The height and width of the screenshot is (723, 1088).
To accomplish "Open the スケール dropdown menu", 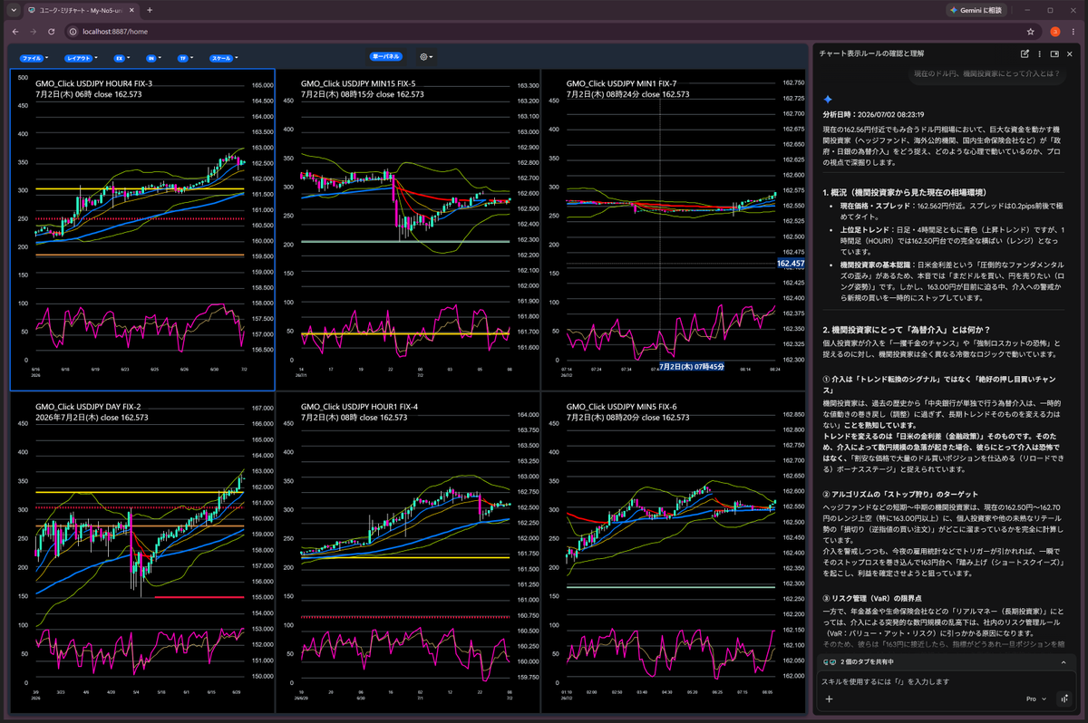I will [x=223, y=57].
